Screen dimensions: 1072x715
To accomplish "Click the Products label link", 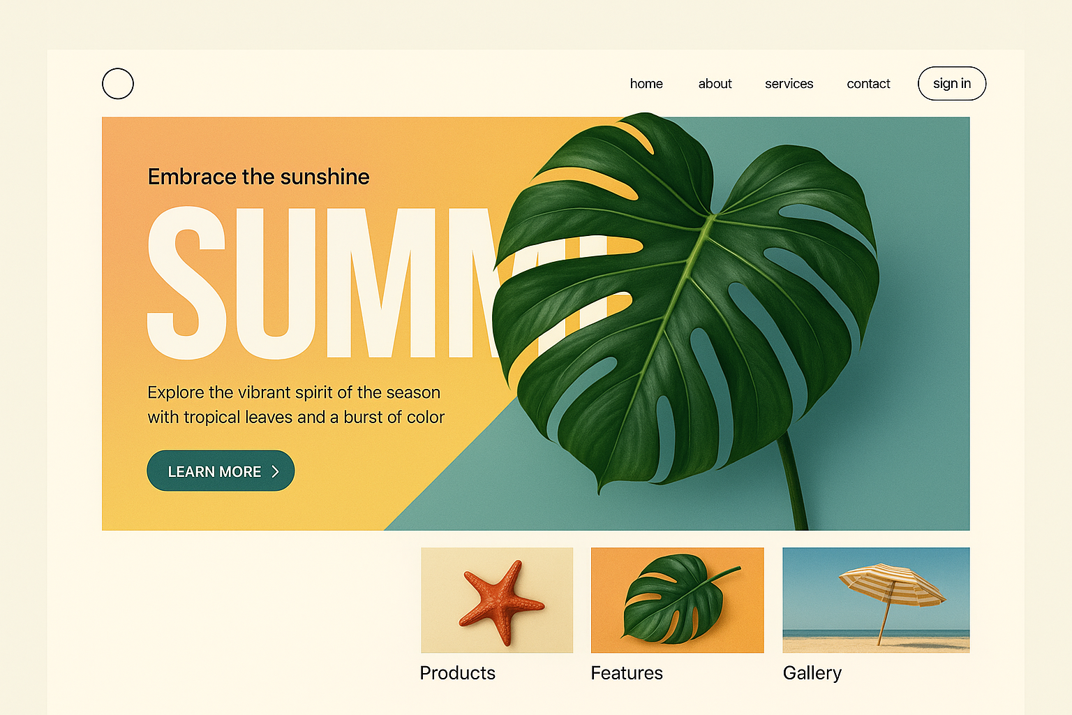I will pos(458,673).
